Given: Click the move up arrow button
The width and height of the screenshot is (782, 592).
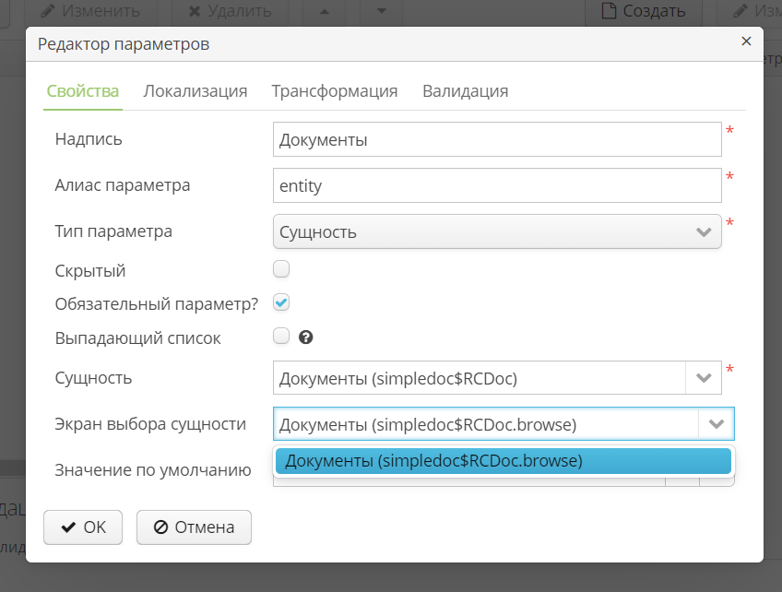Looking at the screenshot, I should [x=324, y=11].
